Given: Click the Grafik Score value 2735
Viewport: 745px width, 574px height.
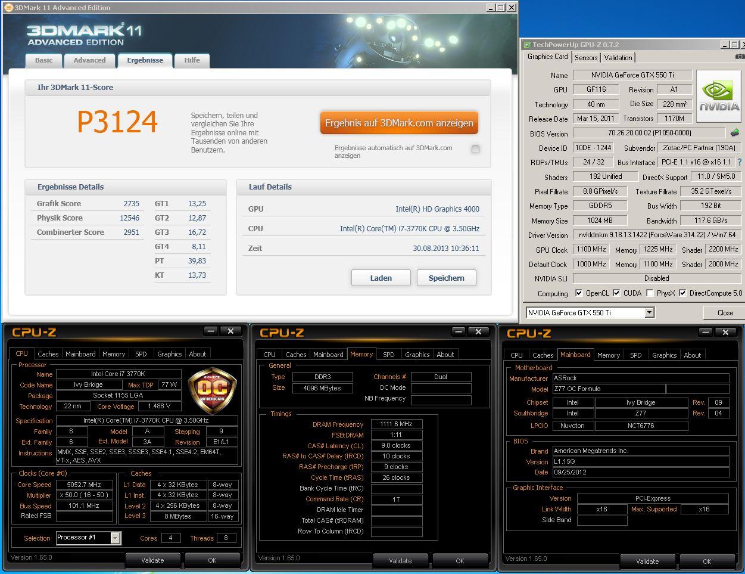Looking at the screenshot, I should [x=131, y=203].
